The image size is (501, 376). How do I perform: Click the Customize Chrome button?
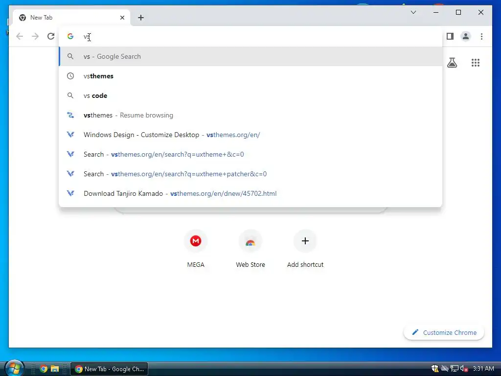coord(444,332)
